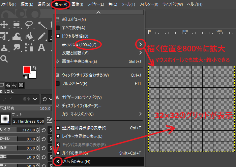Viewport: 236px width, 167px height.
Task: Select the Clone stamp tool
Action: point(4,48)
